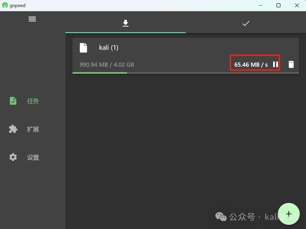306x229 pixels.
Task: Open the 设置 settings page
Action: point(33,157)
